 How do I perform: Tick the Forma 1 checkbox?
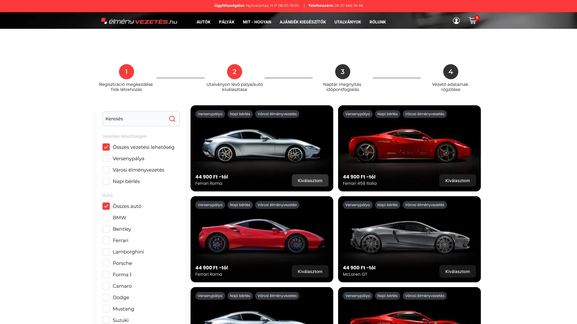[x=106, y=274]
